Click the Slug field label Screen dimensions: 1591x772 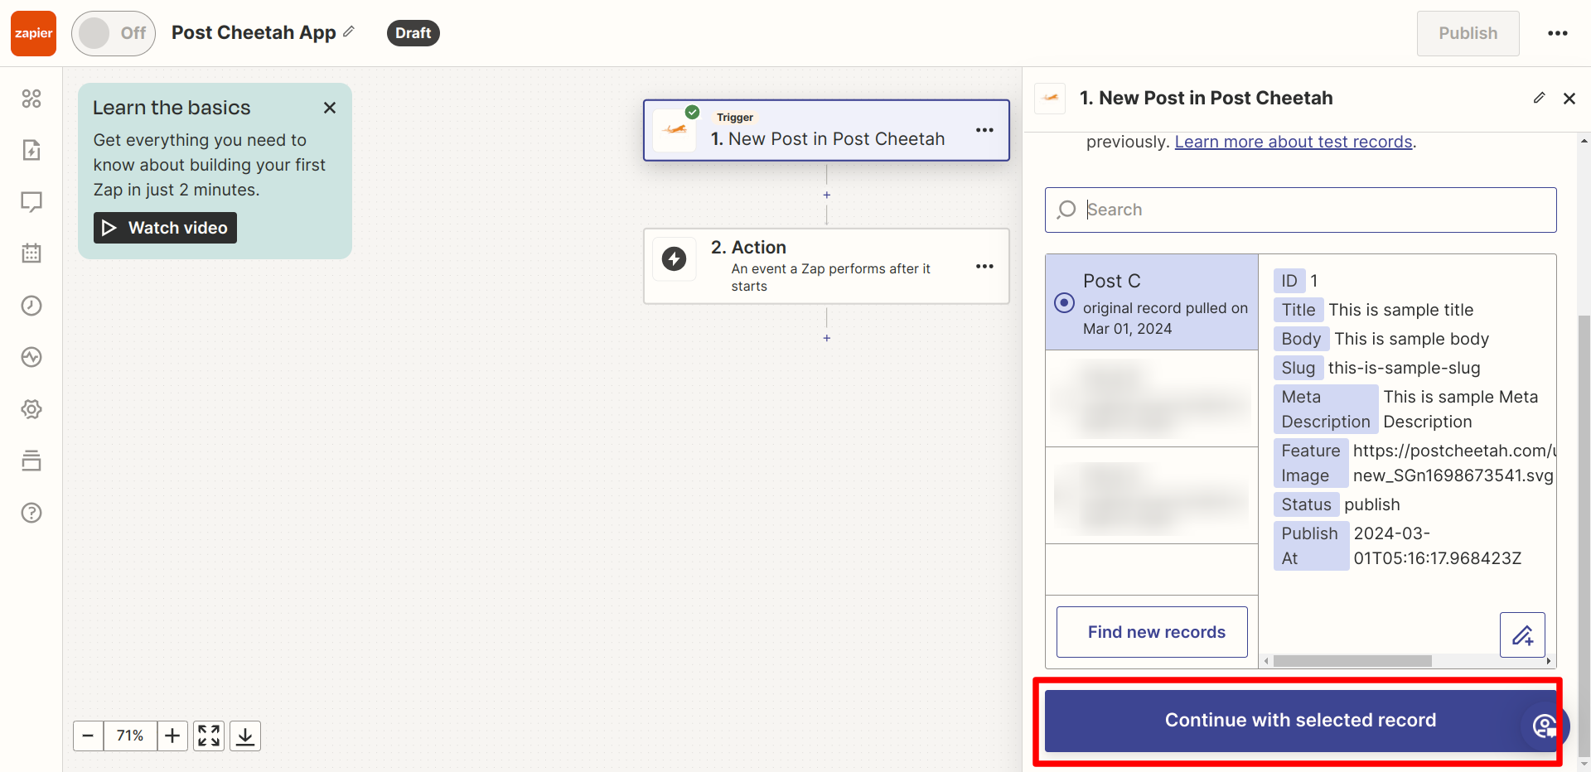tap(1298, 368)
